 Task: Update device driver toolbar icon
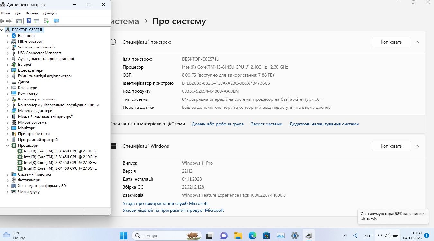pyautogui.click(x=46, y=21)
